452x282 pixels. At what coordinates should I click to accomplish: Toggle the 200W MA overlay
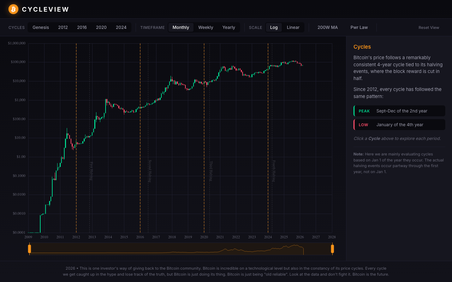pos(327,27)
